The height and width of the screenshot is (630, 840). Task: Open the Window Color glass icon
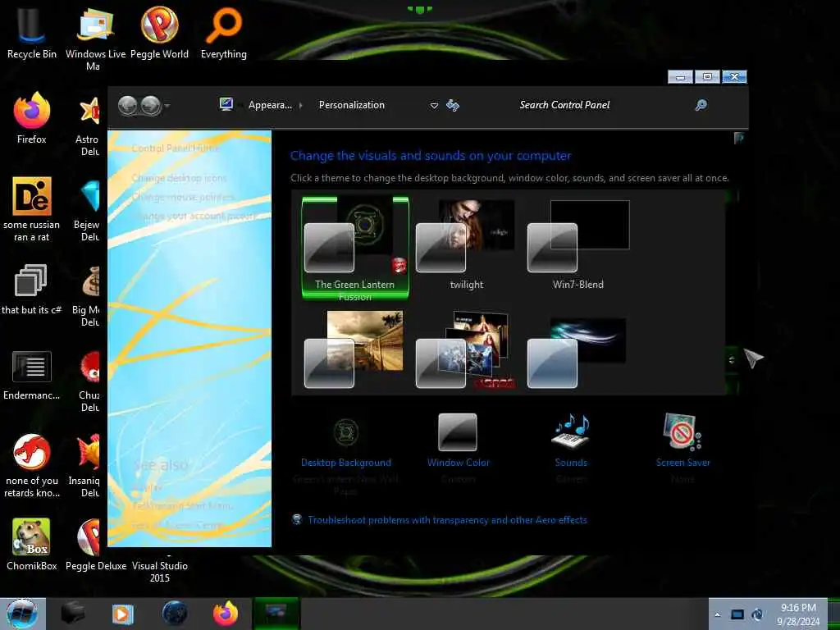click(458, 432)
